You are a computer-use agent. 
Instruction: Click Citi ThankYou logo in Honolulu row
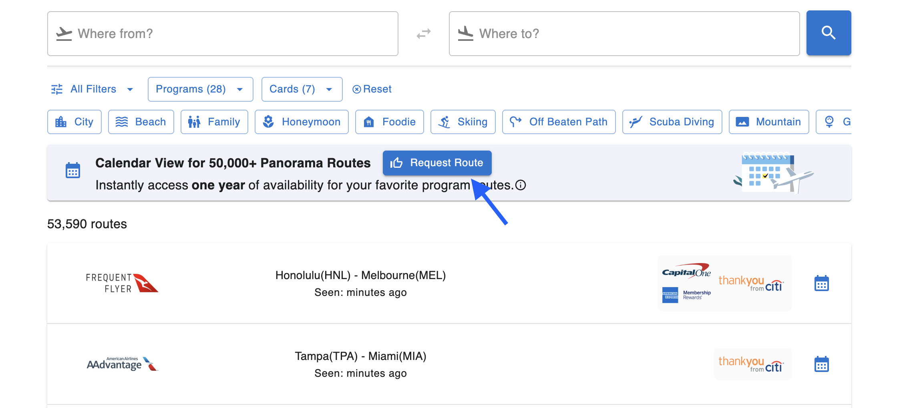[x=751, y=283]
